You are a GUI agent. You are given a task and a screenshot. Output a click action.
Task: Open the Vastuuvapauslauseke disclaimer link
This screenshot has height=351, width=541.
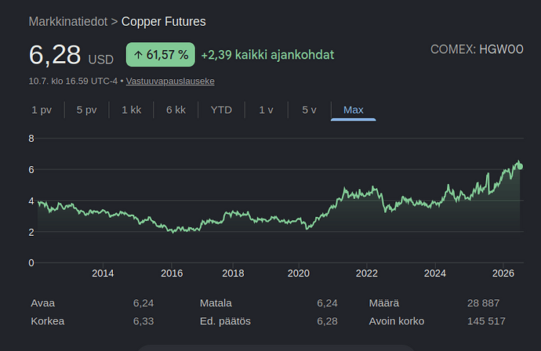coord(170,81)
